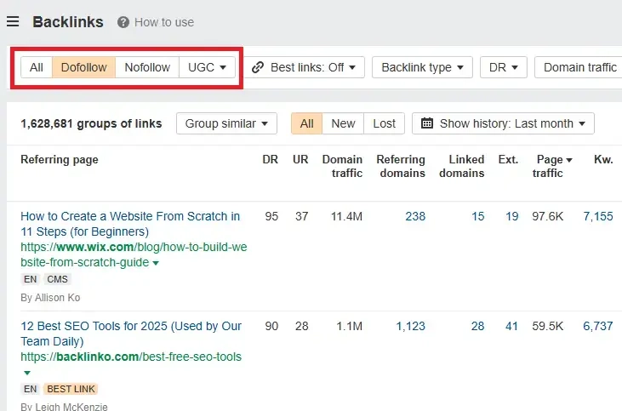This screenshot has width=622, height=411.
Task: Open the UGC dropdown filter
Action: click(x=208, y=67)
